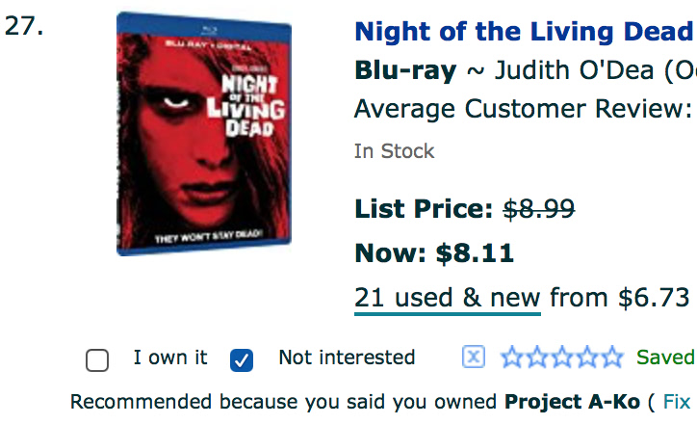Click the struck-through $8.99 list price

coord(539,209)
